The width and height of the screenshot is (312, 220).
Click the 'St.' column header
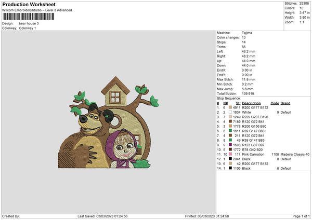[238, 103]
